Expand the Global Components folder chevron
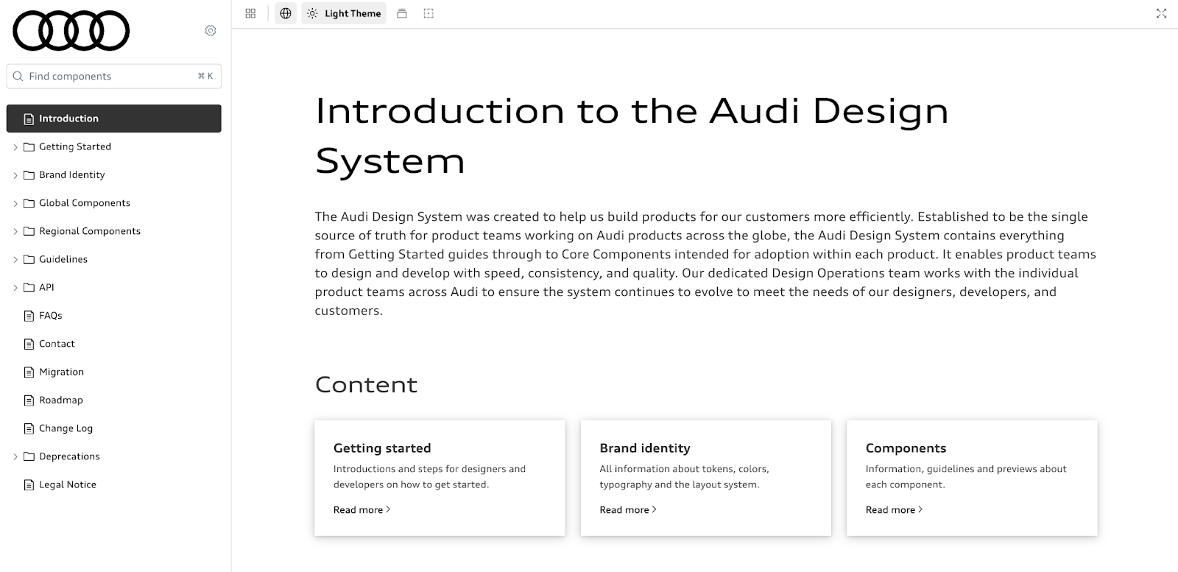1178x572 pixels. pos(15,203)
